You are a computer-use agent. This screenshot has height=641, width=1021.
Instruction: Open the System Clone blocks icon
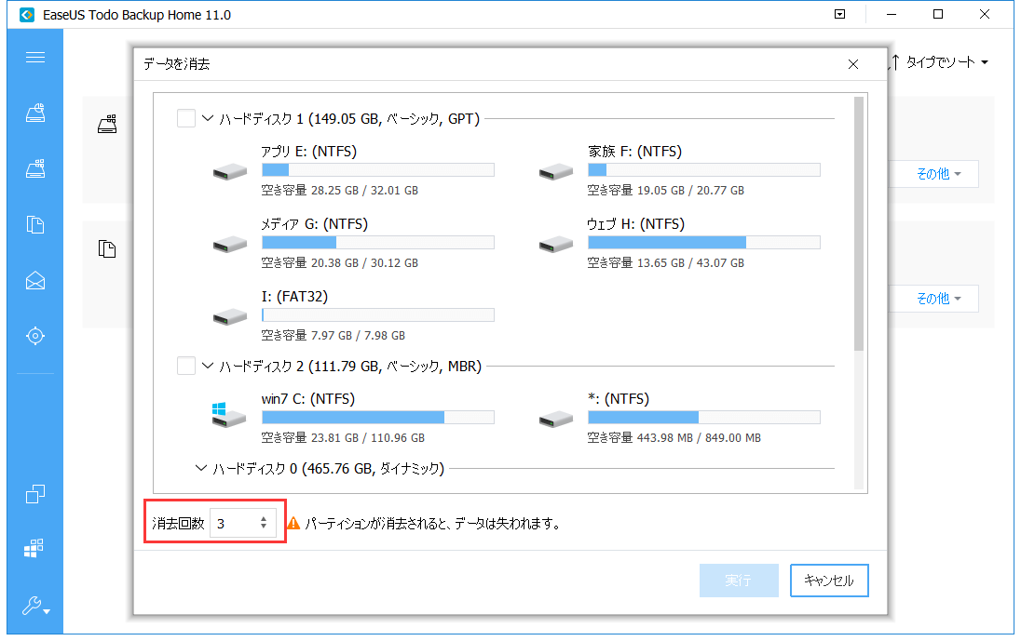tap(35, 548)
